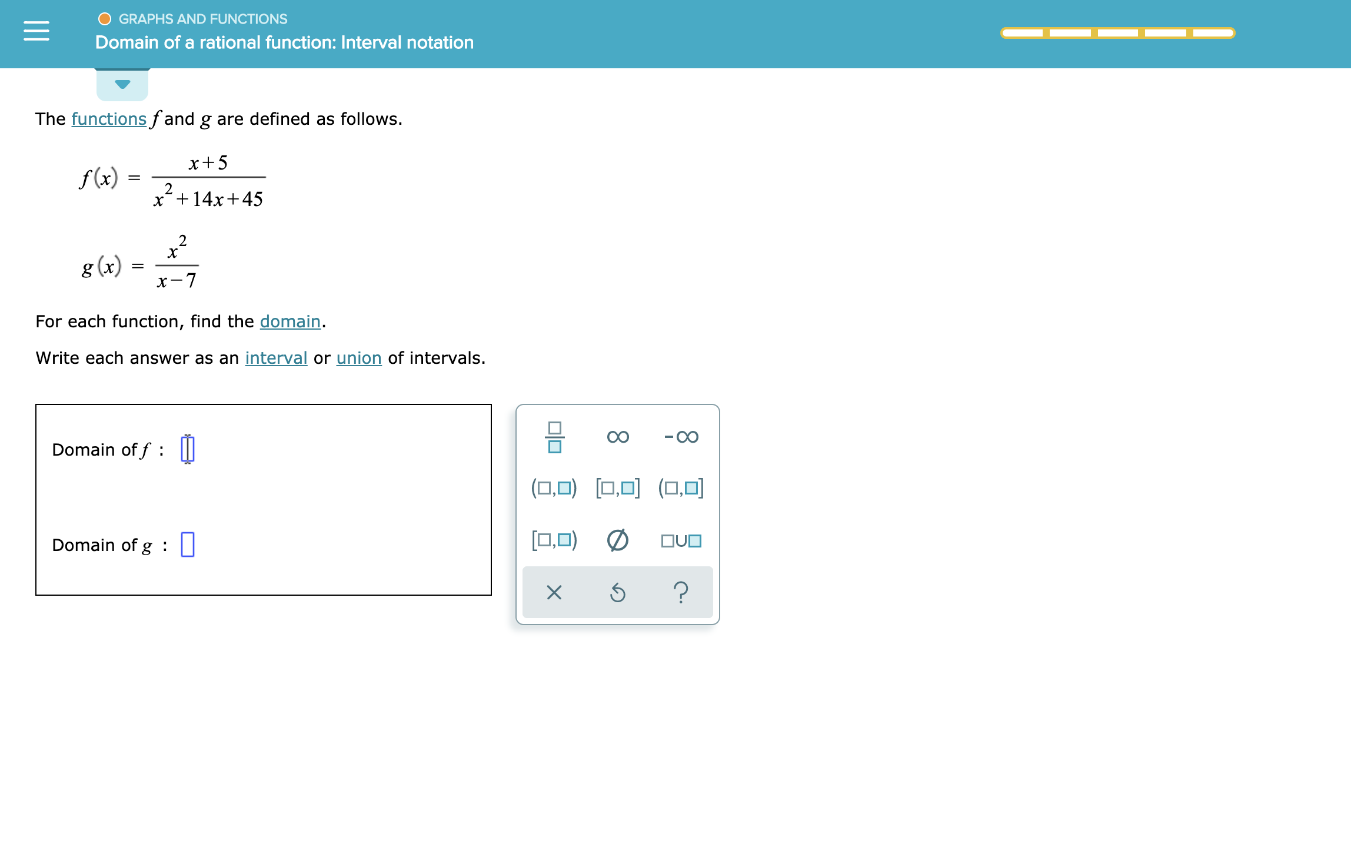This screenshot has height=863, width=1351.
Task: Click the orange Graphs and Functions topic circle
Action: click(x=105, y=19)
